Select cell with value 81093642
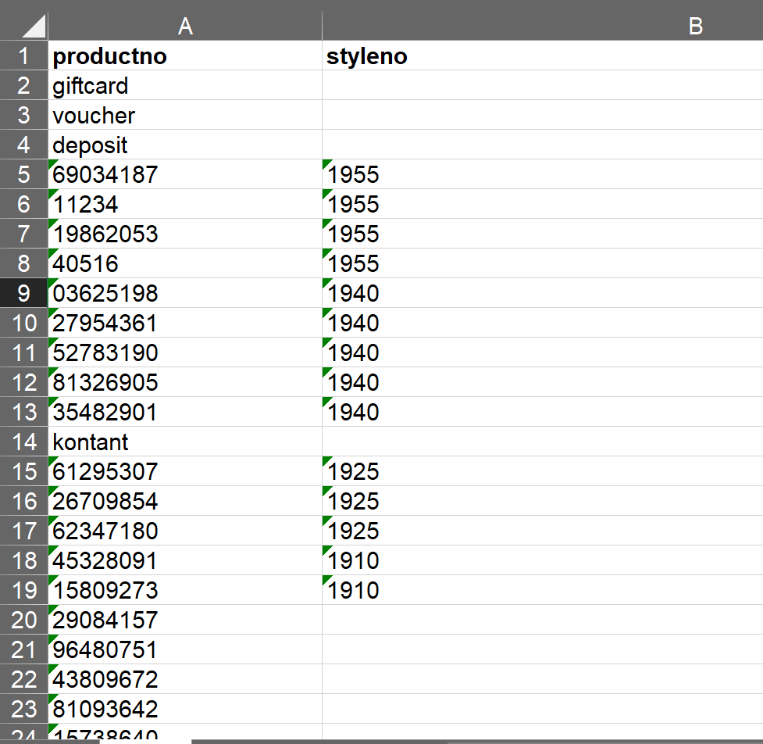The height and width of the screenshot is (744, 763). tap(185, 709)
